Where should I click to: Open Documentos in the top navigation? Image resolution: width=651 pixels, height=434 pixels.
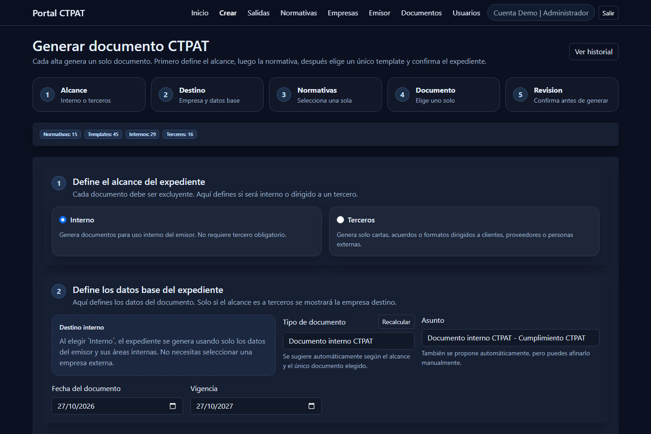(x=421, y=13)
